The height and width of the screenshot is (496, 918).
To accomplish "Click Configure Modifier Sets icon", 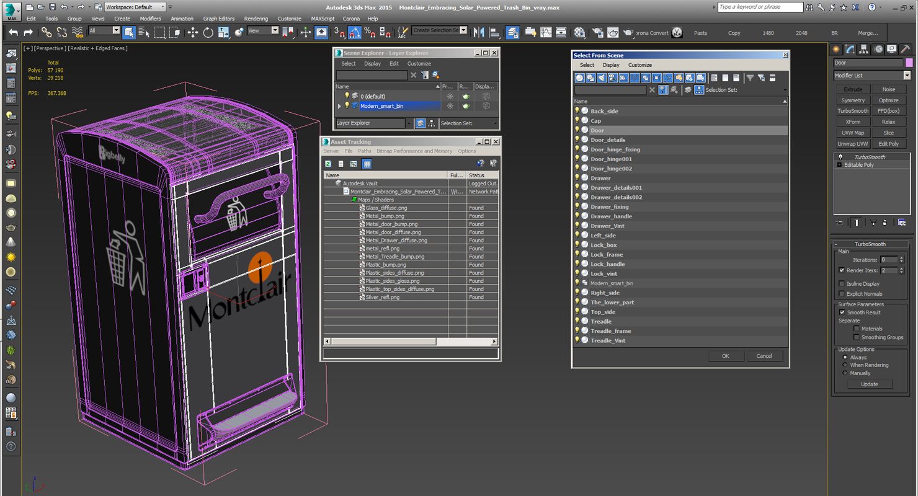I will coord(902,222).
